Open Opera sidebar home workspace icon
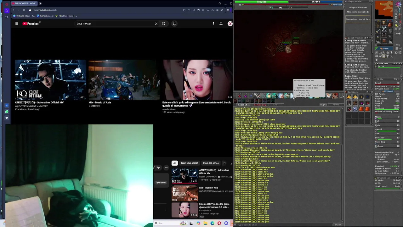 tap(7, 10)
